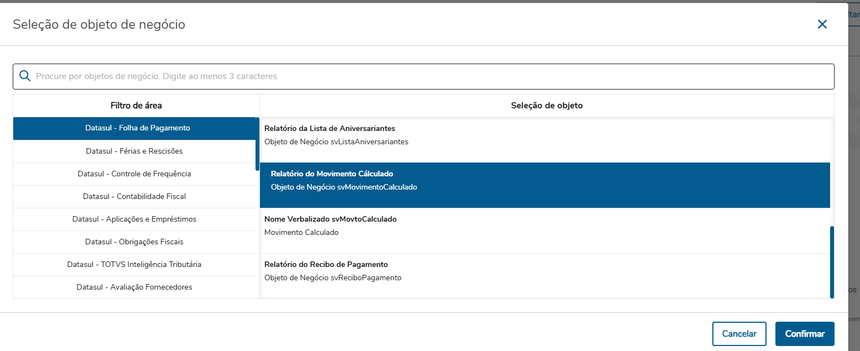Click the area filter list scrollbar
Image resolution: width=860 pixels, height=351 pixels.
pos(257,144)
